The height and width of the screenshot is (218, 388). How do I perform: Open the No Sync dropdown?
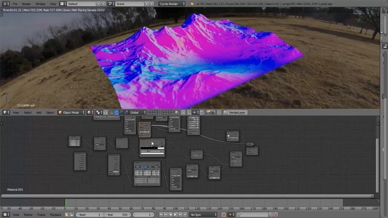pos(204,214)
